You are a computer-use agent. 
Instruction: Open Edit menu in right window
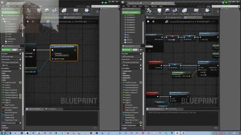point(129,6)
